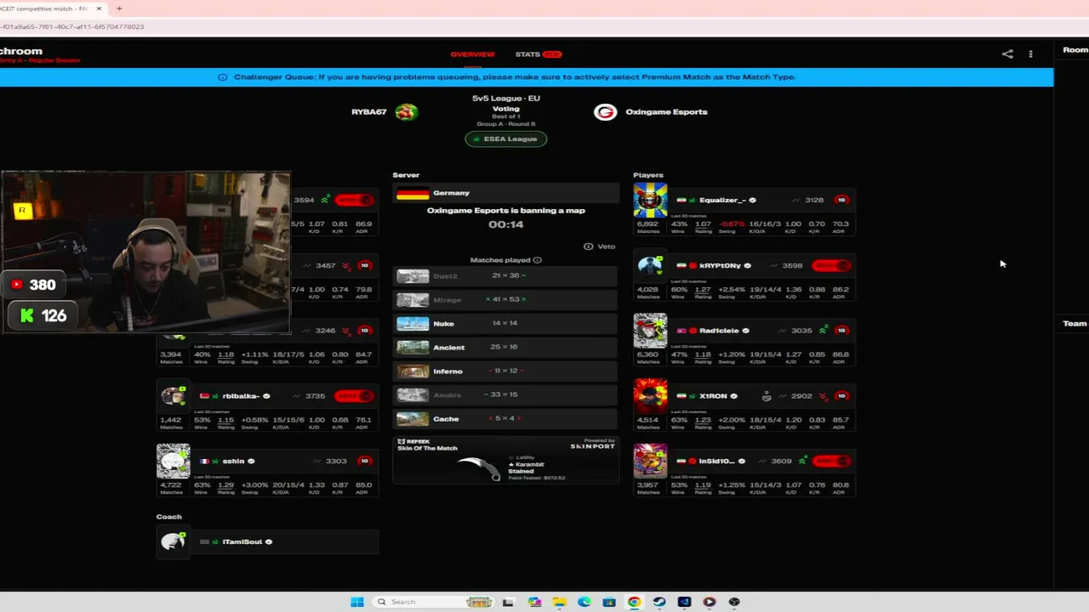Open rbibalka- player profile name
Screen dimensions: 1089x612
pyautogui.click(x=241, y=396)
